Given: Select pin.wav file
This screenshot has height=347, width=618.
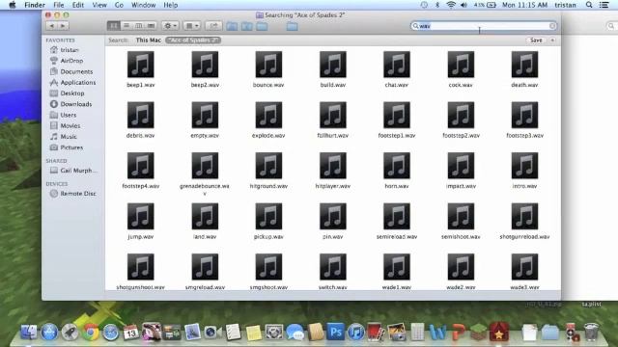Looking at the screenshot, I should pos(333,217).
